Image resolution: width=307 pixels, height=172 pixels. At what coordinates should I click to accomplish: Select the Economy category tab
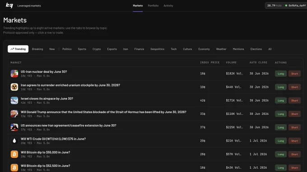click(204, 49)
